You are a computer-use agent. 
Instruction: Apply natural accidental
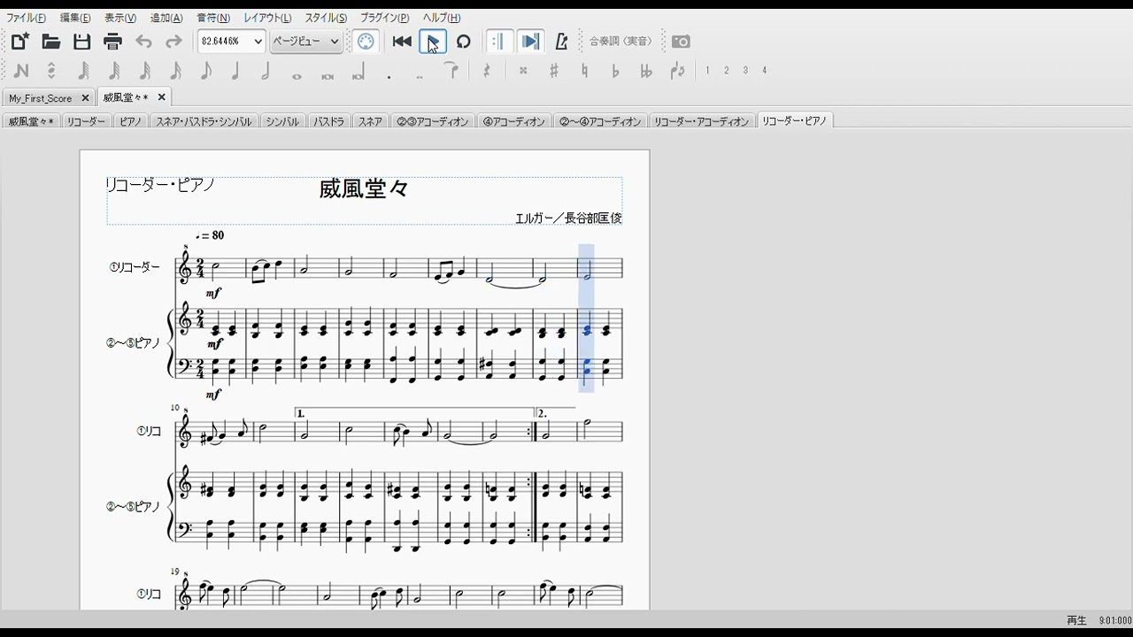point(584,71)
